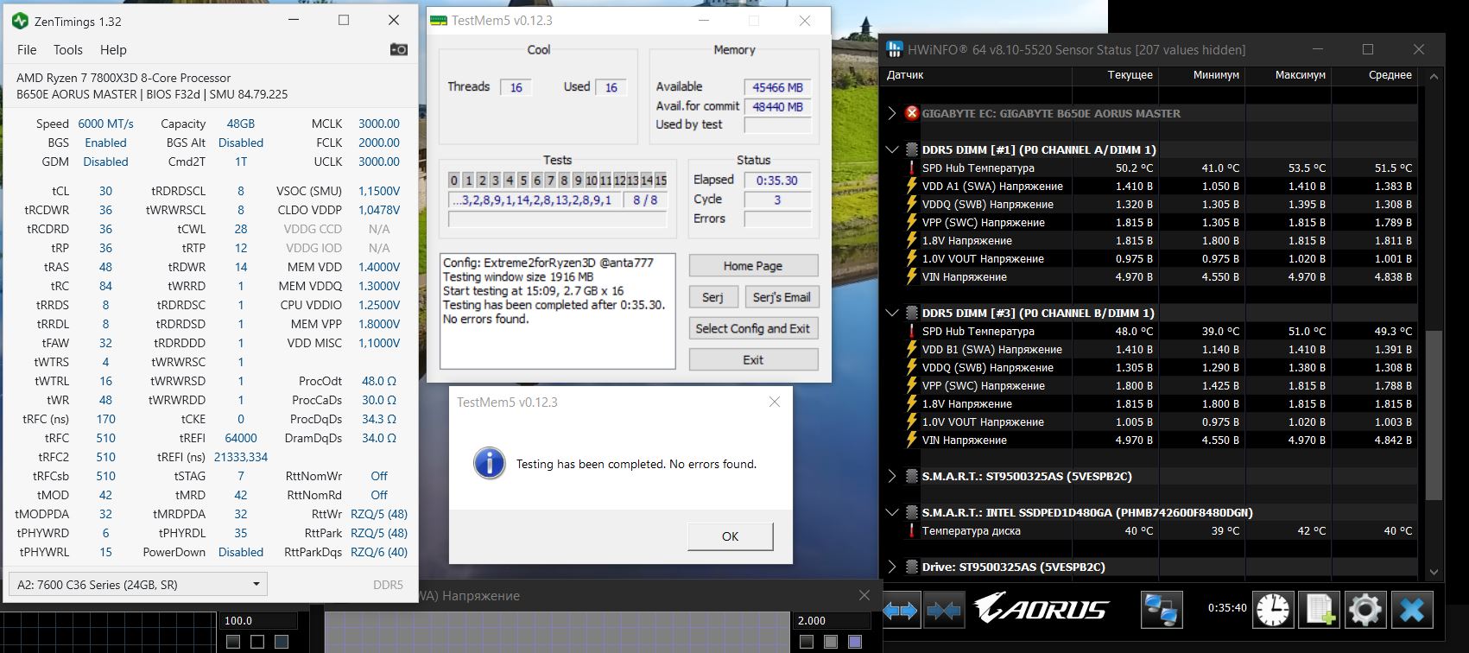Click the lightning icon of DIMM [#3] VIN row

pyautogui.click(x=911, y=440)
